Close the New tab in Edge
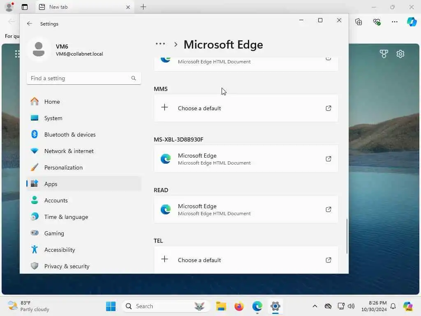421x316 pixels. (128, 7)
